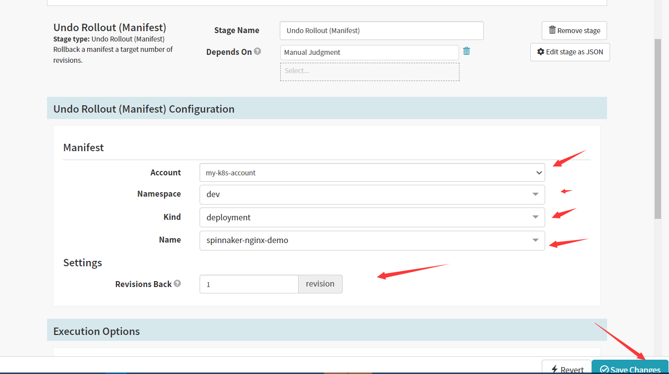
Task: Click the 'Undo Rollout (Manifest) Configuration' section header
Action: click(327, 108)
